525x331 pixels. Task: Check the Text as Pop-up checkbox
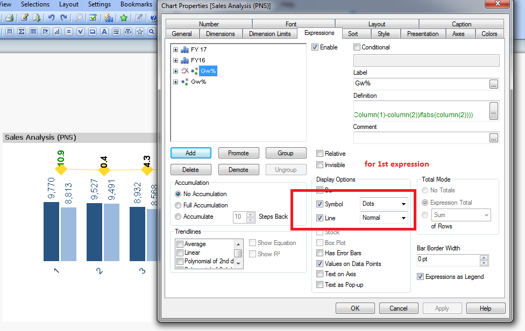coord(320,285)
